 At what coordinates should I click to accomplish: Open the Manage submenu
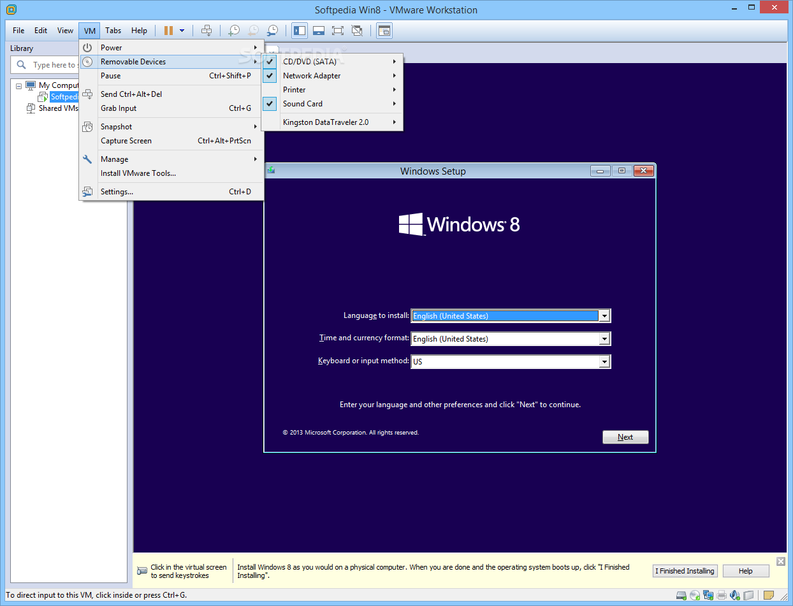click(171, 159)
